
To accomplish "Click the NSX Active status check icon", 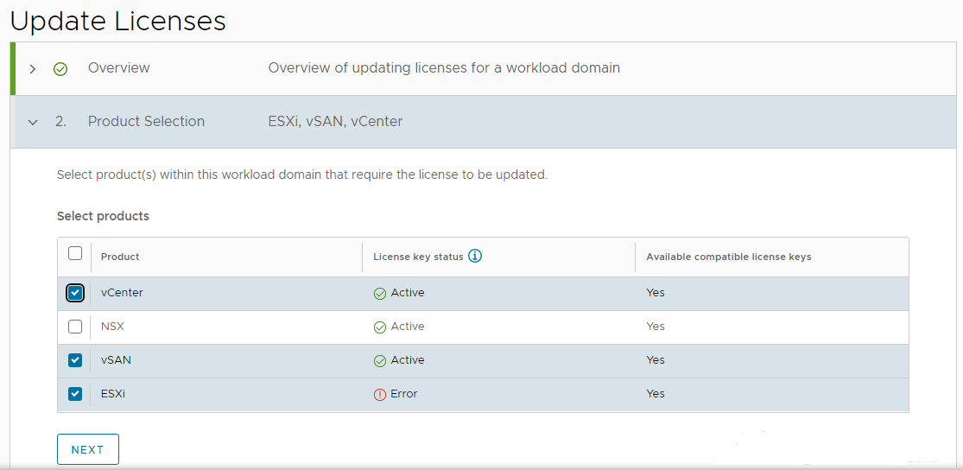I will click(x=379, y=327).
